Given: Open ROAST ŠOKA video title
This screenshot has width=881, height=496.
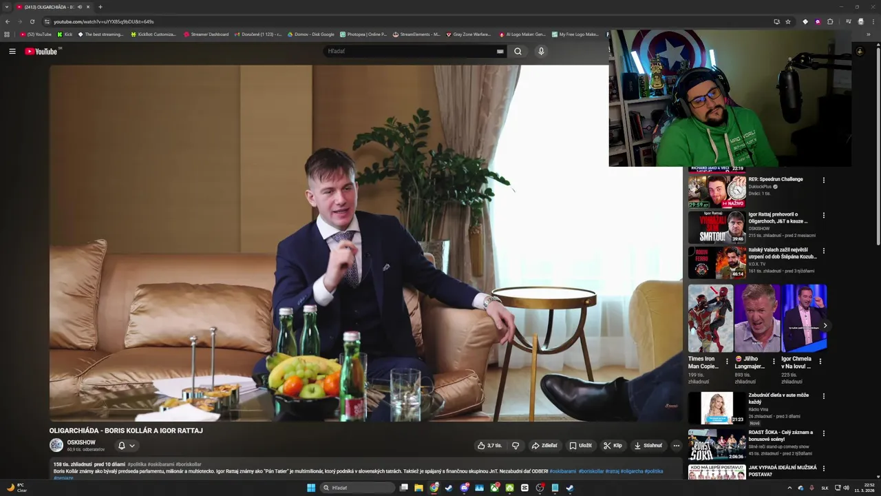Looking at the screenshot, I should click(x=781, y=435).
